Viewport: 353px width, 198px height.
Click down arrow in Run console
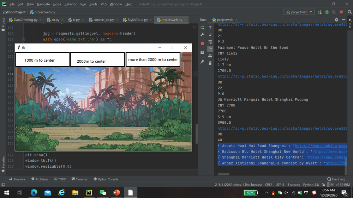click(210, 35)
